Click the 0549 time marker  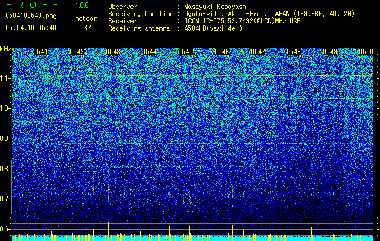coord(330,52)
